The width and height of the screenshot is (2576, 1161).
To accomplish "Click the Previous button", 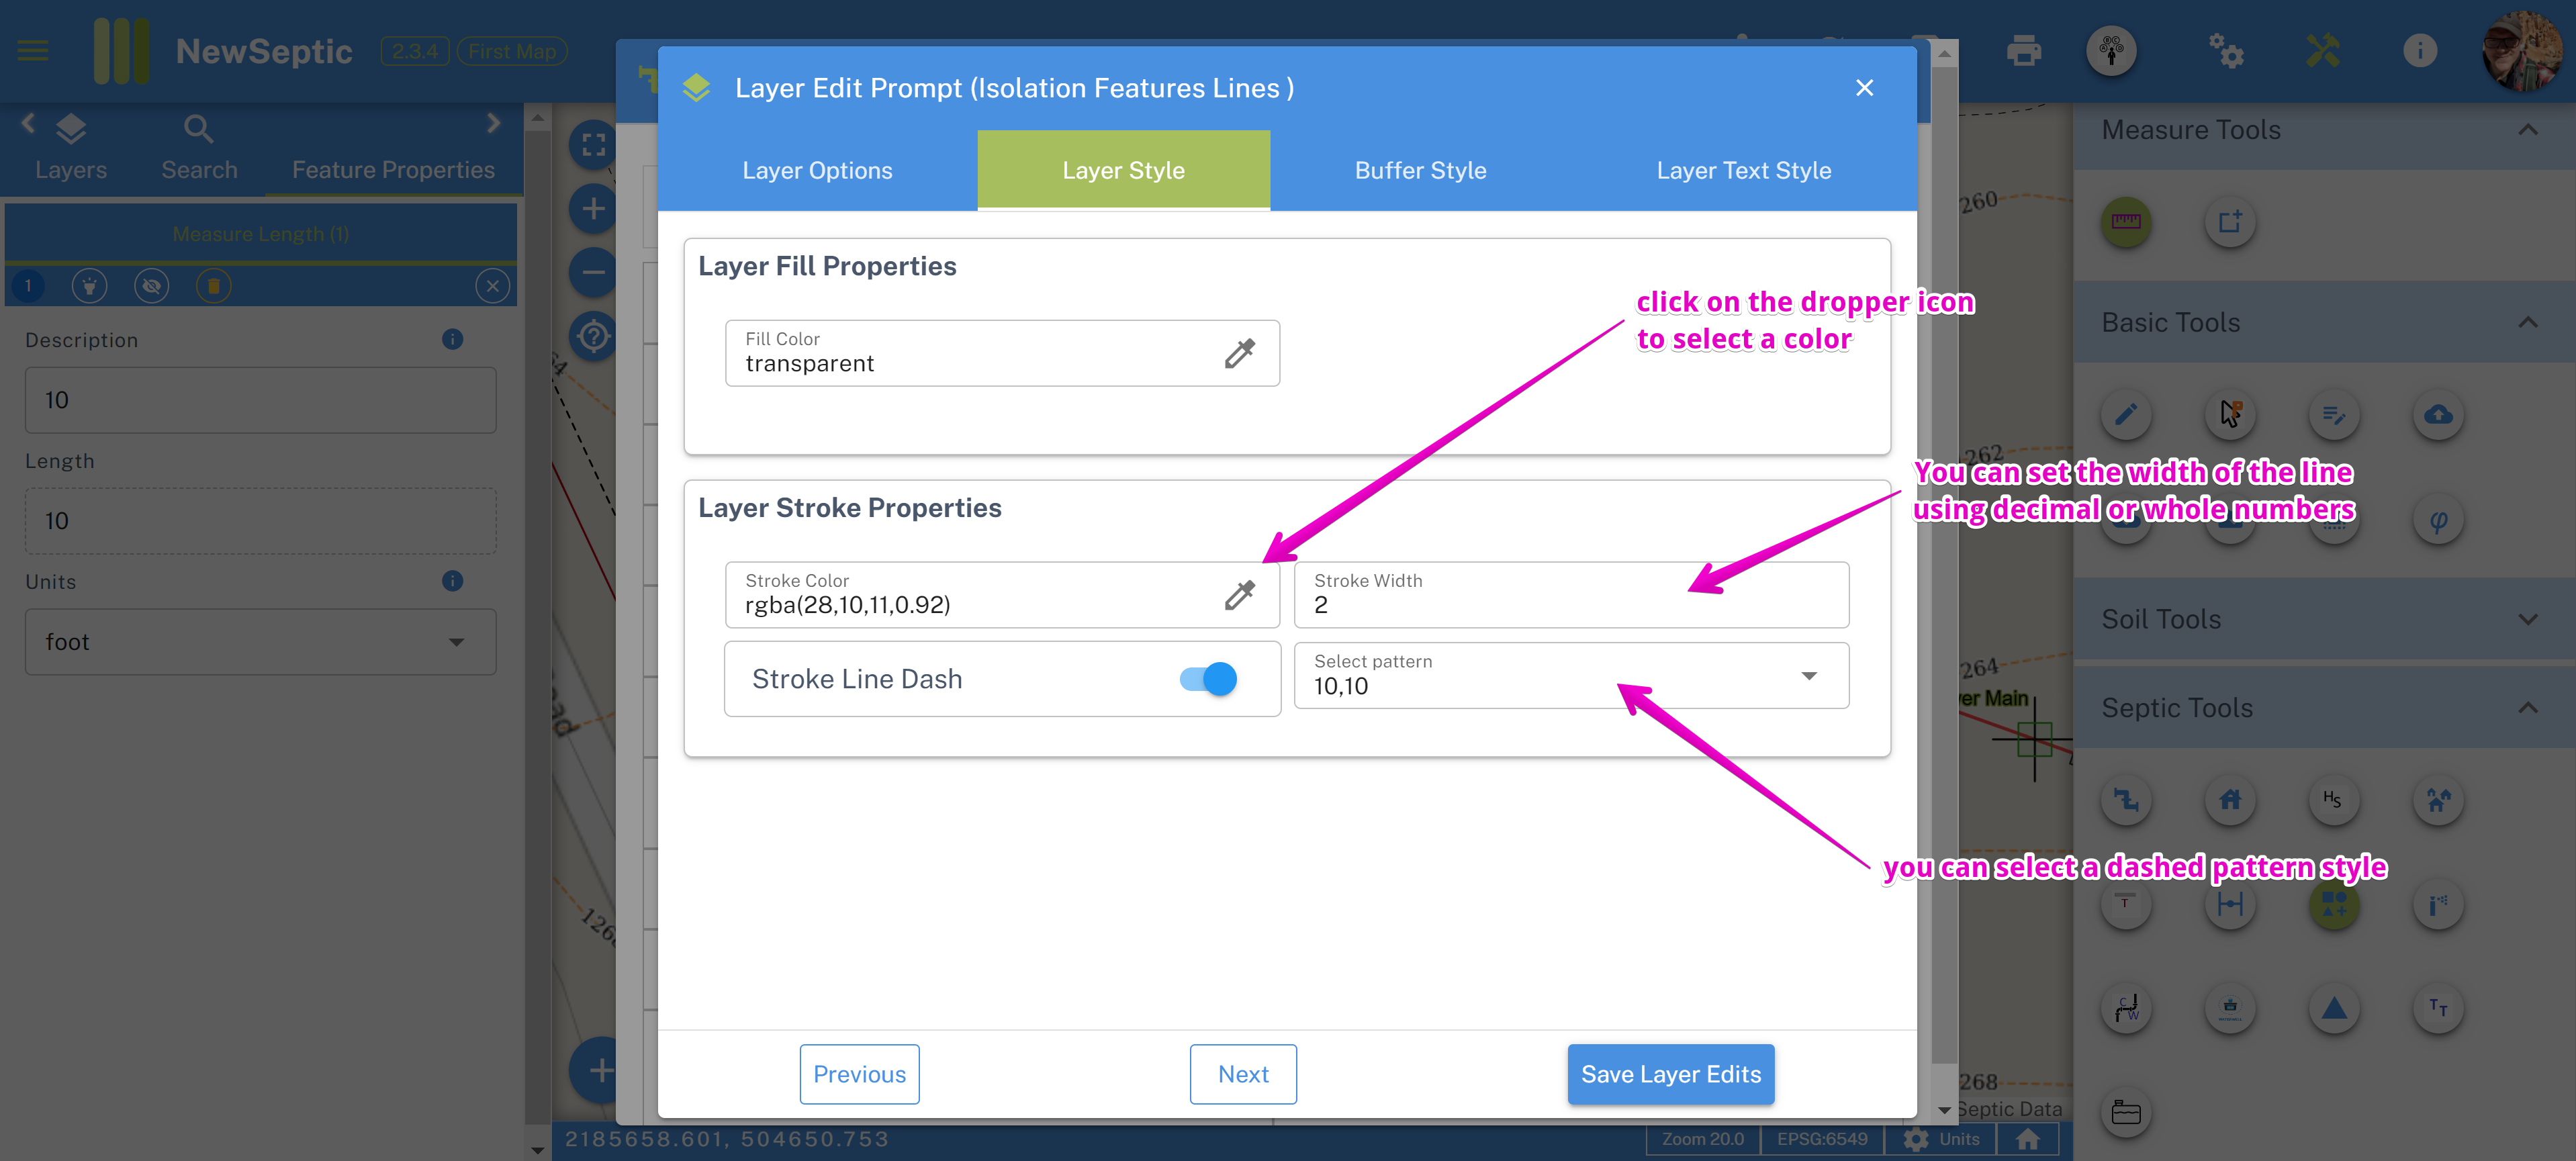I will pyautogui.click(x=859, y=1074).
